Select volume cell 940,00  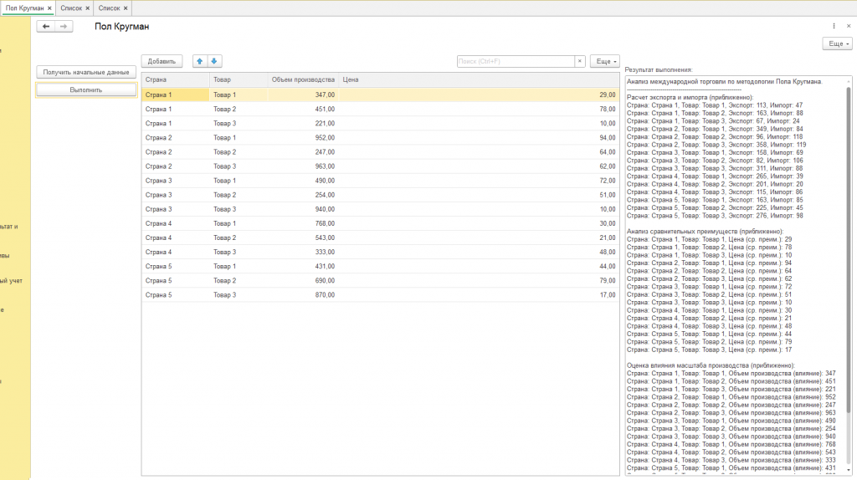[303, 209]
